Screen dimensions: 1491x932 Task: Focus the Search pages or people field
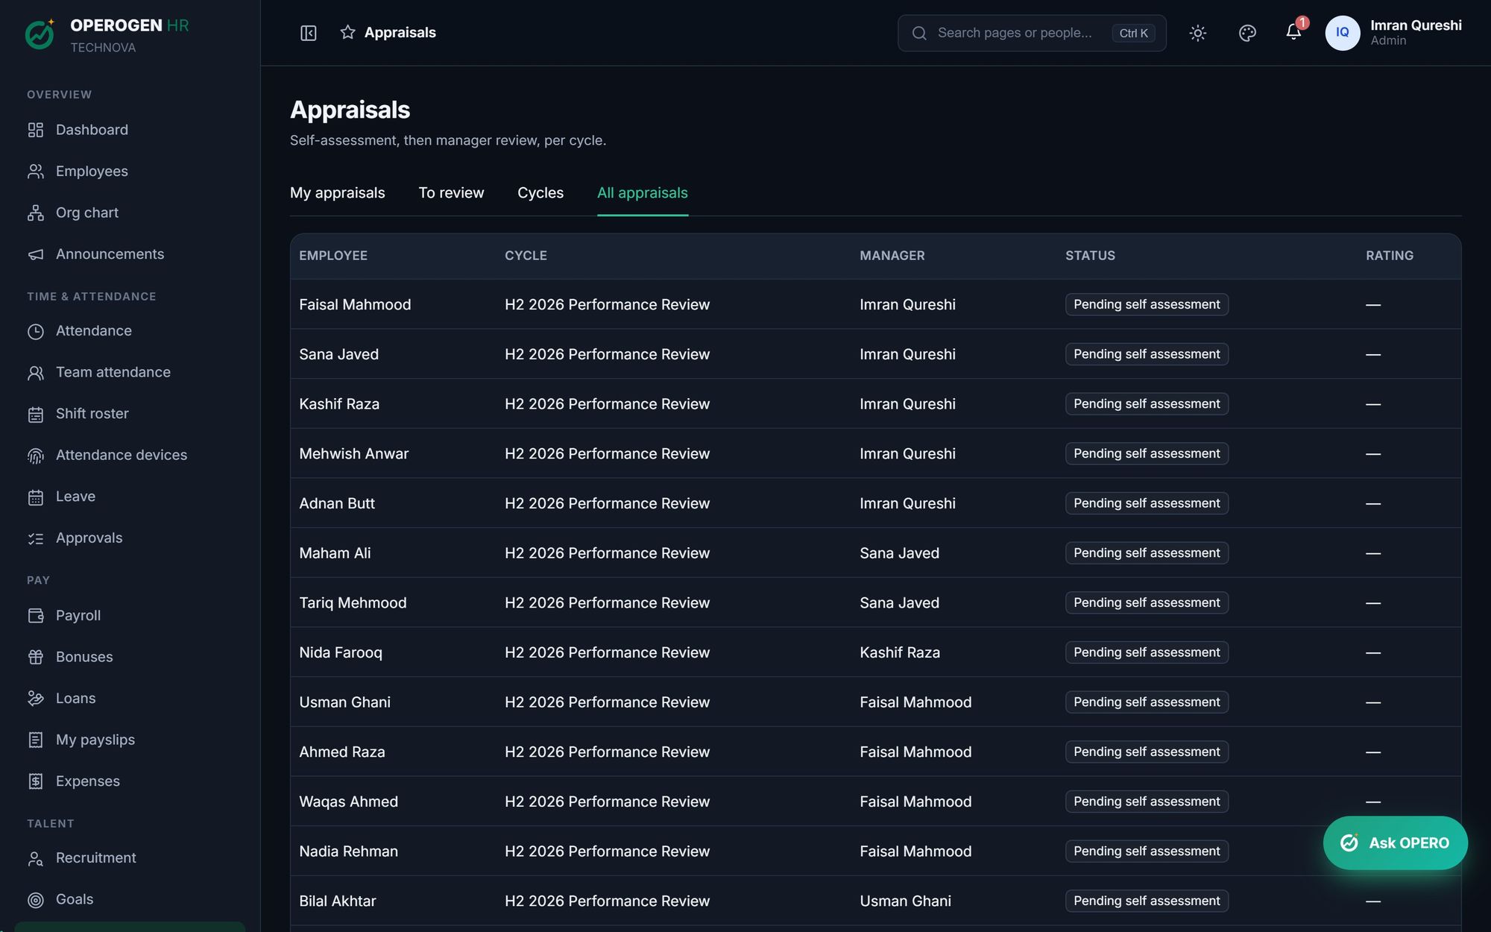[1032, 33]
